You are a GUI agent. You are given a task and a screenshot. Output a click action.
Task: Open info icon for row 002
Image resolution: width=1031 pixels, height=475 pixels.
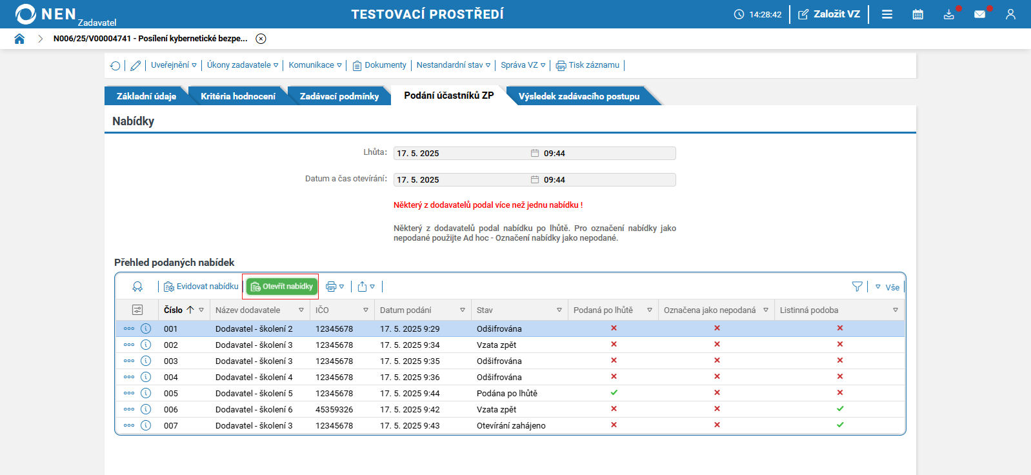click(x=146, y=345)
